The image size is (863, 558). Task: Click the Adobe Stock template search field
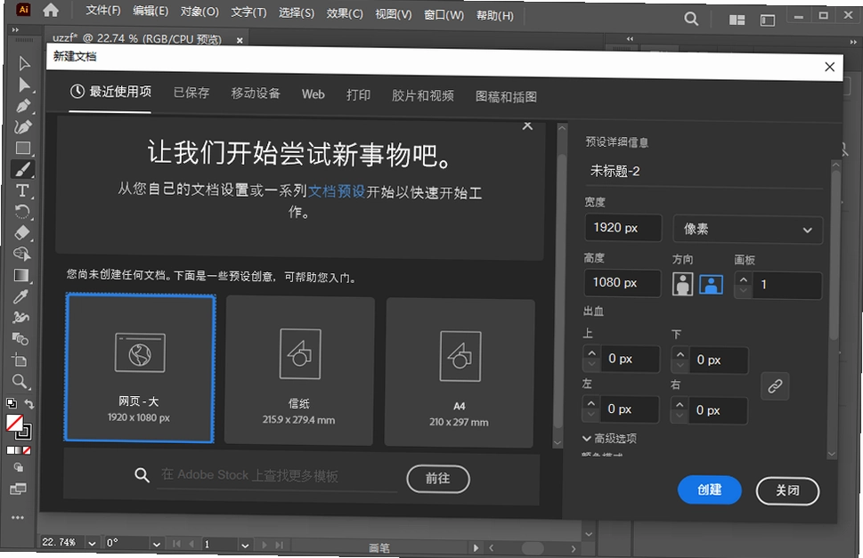tap(279, 475)
